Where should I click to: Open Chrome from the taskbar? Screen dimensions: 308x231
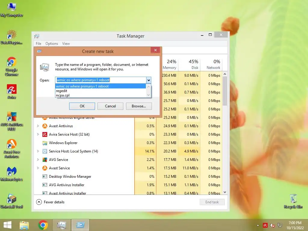point(43,225)
